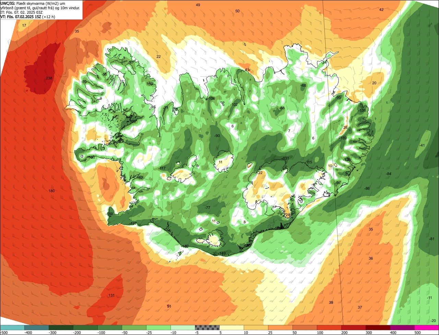This screenshot has height=335, width=439.
Task: Click the pale yellow 5 to 10 legend swatch
Action: pos(232,327)
